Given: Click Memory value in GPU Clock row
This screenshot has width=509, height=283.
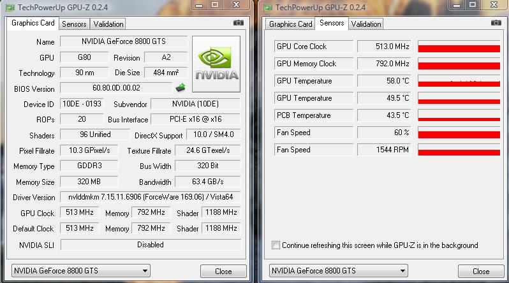Looking at the screenshot, I should [x=151, y=212].
